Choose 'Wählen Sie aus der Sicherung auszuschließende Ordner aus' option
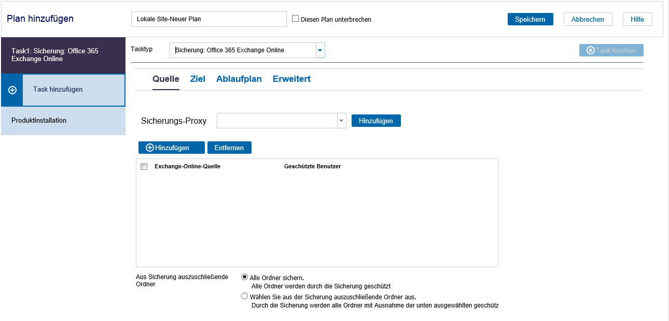669x321 pixels. pyautogui.click(x=245, y=297)
